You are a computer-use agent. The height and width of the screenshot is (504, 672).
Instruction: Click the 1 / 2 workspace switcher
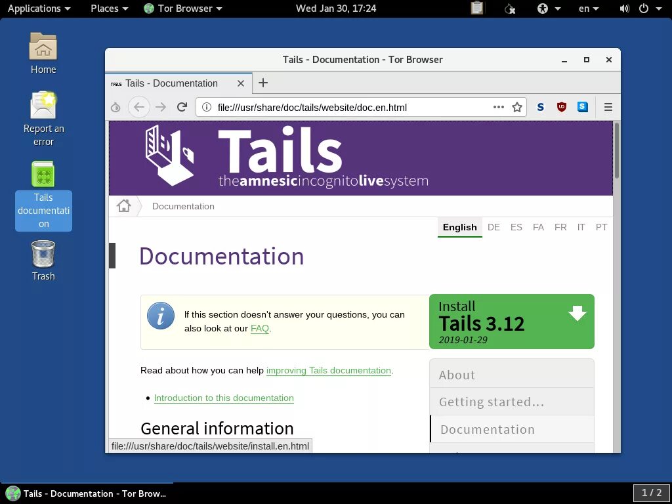click(x=652, y=493)
